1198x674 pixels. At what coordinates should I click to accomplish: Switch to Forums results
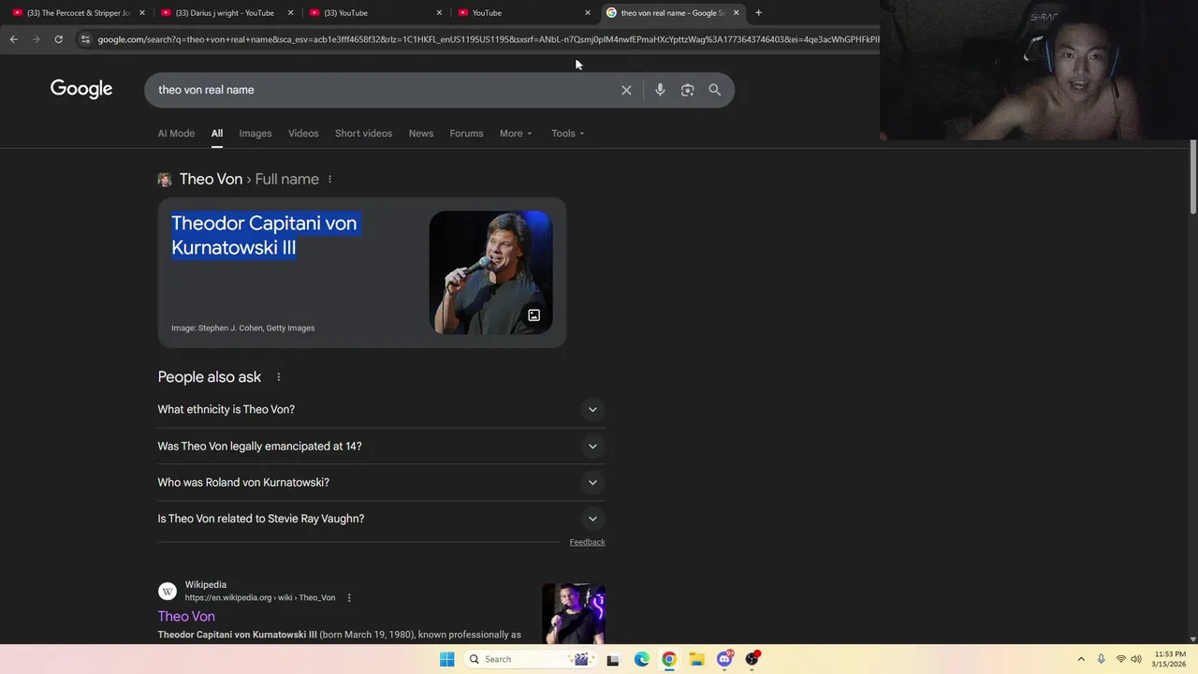coord(466,133)
